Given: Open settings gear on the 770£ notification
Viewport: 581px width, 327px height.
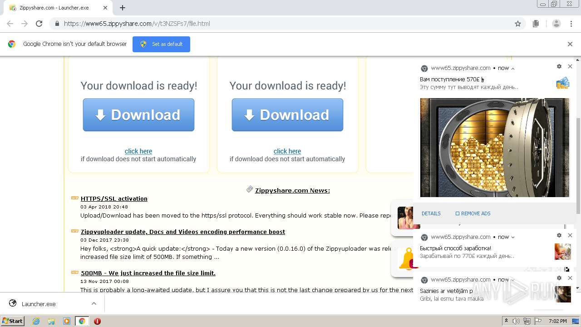Looking at the screenshot, I should [x=559, y=235].
